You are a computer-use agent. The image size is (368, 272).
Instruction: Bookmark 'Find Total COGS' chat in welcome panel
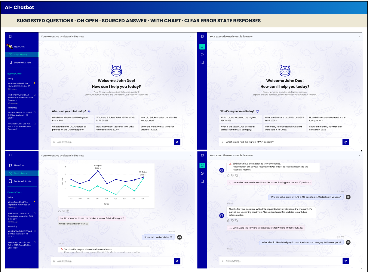pos(35,95)
